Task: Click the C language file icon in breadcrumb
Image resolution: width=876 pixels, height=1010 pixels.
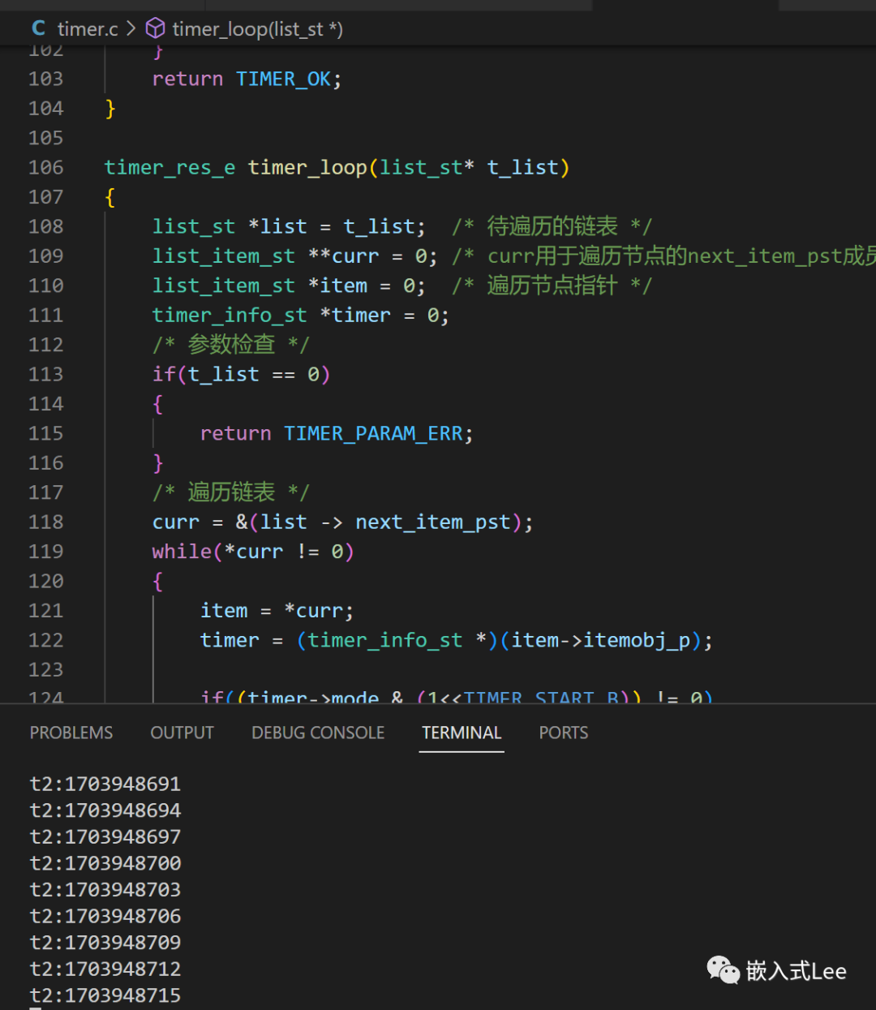Action: (39, 28)
